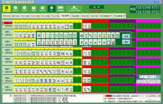Pick the two-circle tile in picker popup
The width and height of the screenshot is (163, 104).
tap(86, 35)
